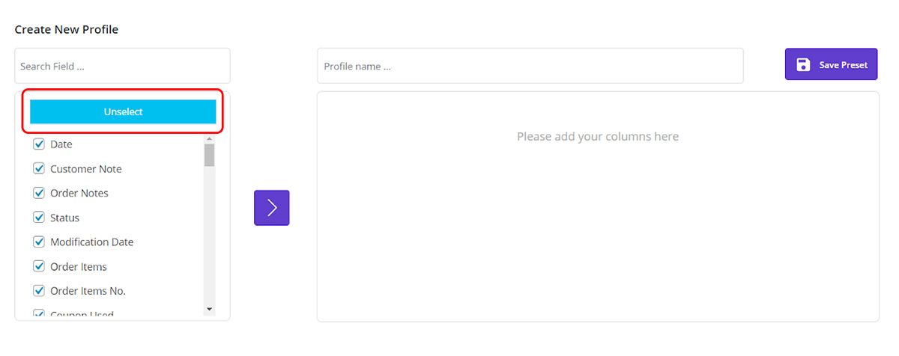Click the right chevron add-columns button
The width and height of the screenshot is (899, 356).
tap(271, 208)
